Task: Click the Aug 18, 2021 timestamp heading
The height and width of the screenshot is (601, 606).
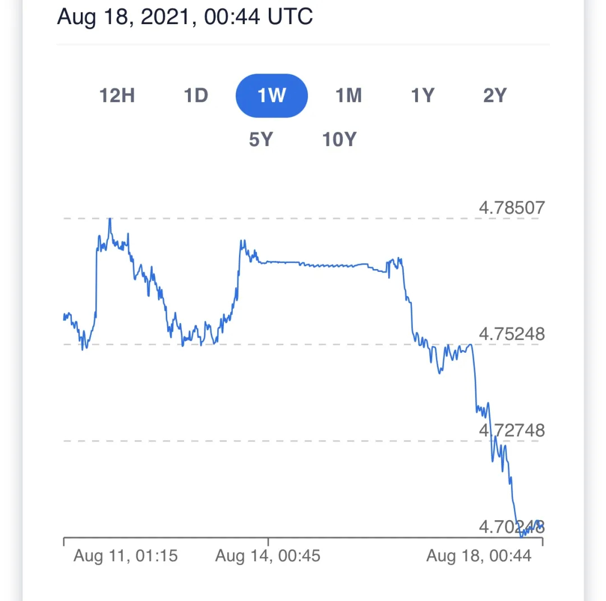Action: point(185,17)
